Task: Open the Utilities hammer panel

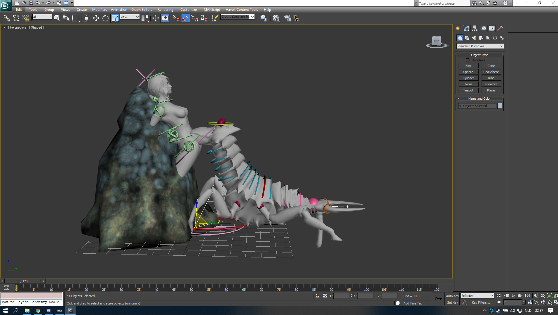Action: [500, 28]
